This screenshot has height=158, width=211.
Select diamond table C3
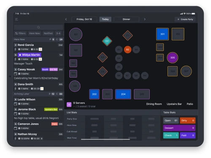pos(103,57)
